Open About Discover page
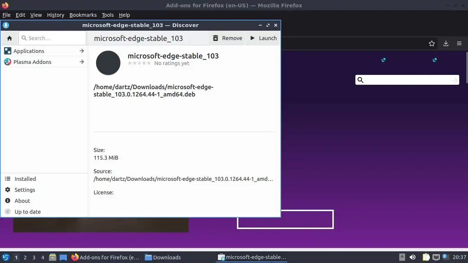 point(44,201)
